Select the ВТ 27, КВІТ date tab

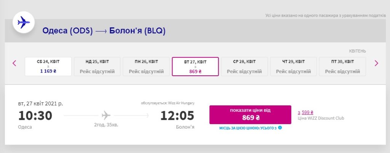coord(195,67)
